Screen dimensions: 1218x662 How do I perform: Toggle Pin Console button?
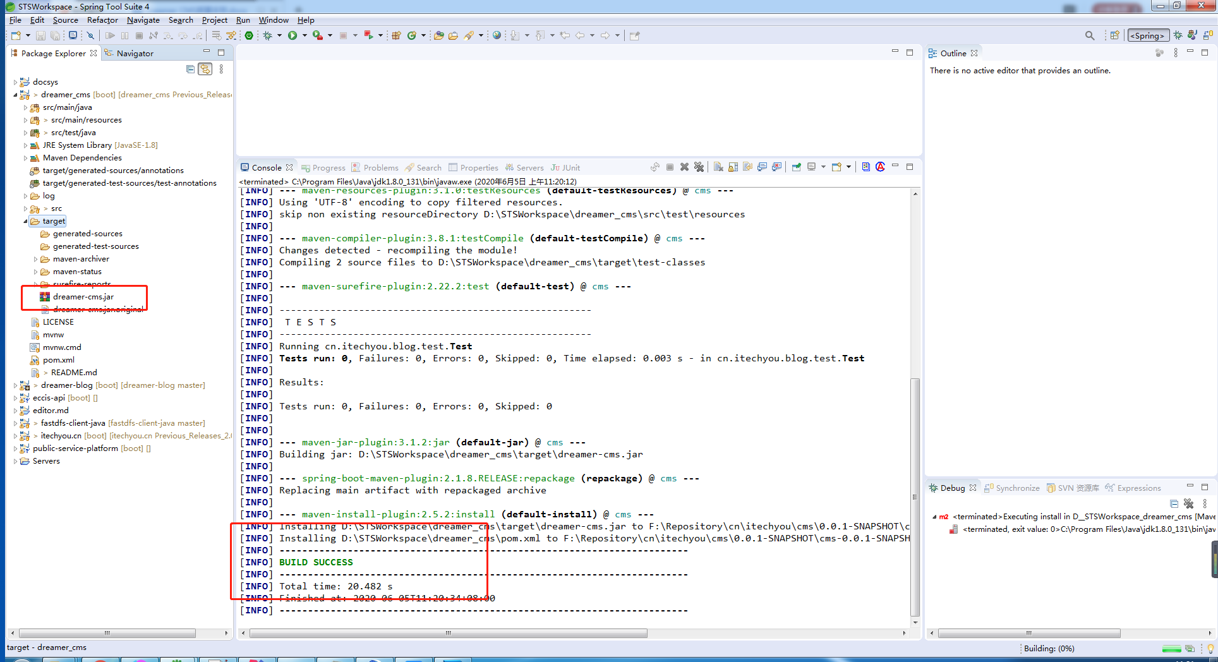tap(797, 167)
